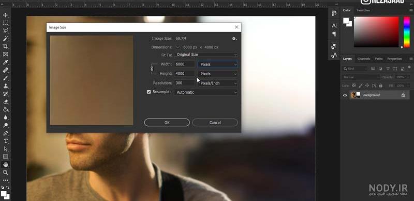This screenshot has height=201, width=414.
Task: Select the Pen tool
Action: click(6, 133)
